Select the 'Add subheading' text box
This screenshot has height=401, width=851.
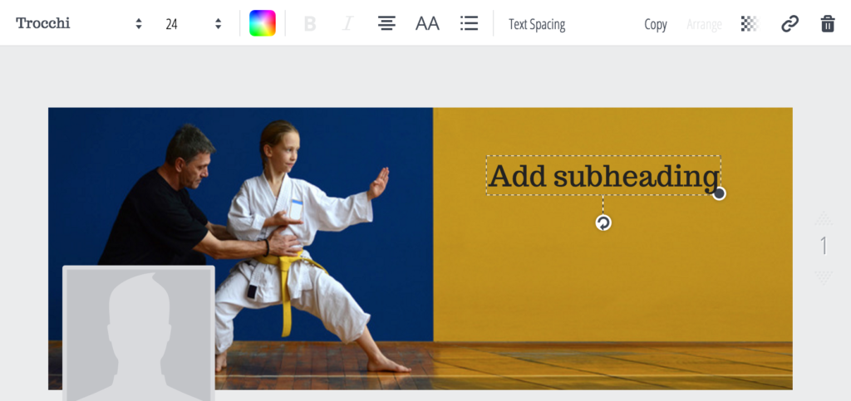(603, 175)
